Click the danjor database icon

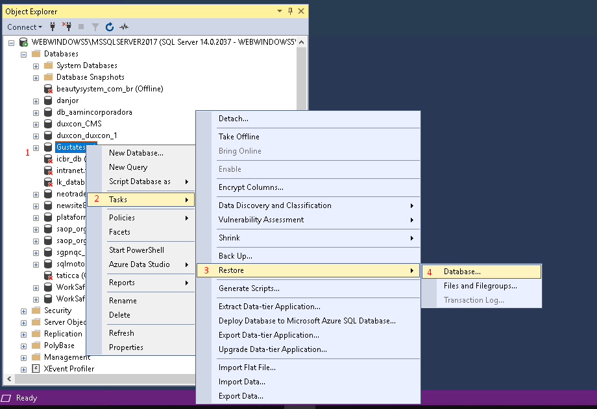tap(48, 100)
